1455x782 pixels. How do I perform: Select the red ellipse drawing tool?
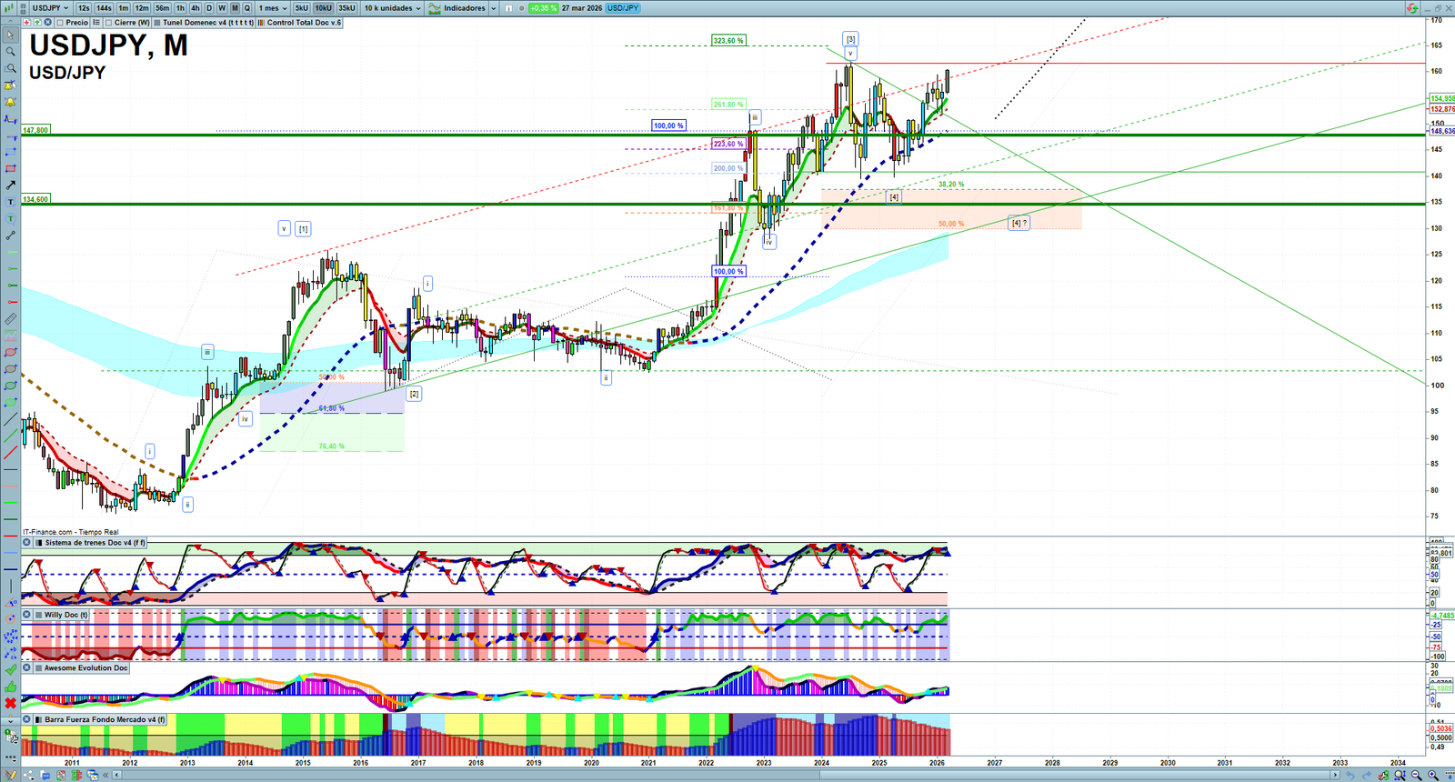(x=10, y=353)
